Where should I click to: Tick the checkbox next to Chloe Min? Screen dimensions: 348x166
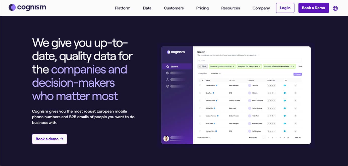tap(200, 108)
